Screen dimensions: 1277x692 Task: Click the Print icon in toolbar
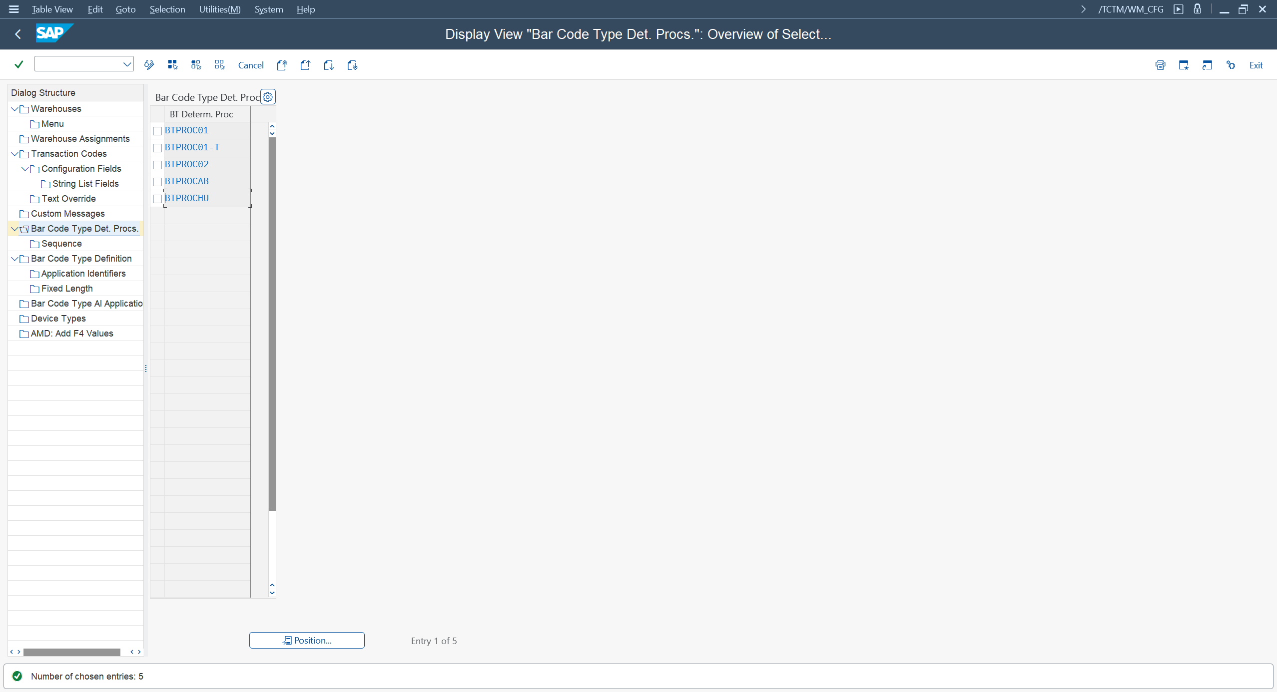pos(1160,65)
